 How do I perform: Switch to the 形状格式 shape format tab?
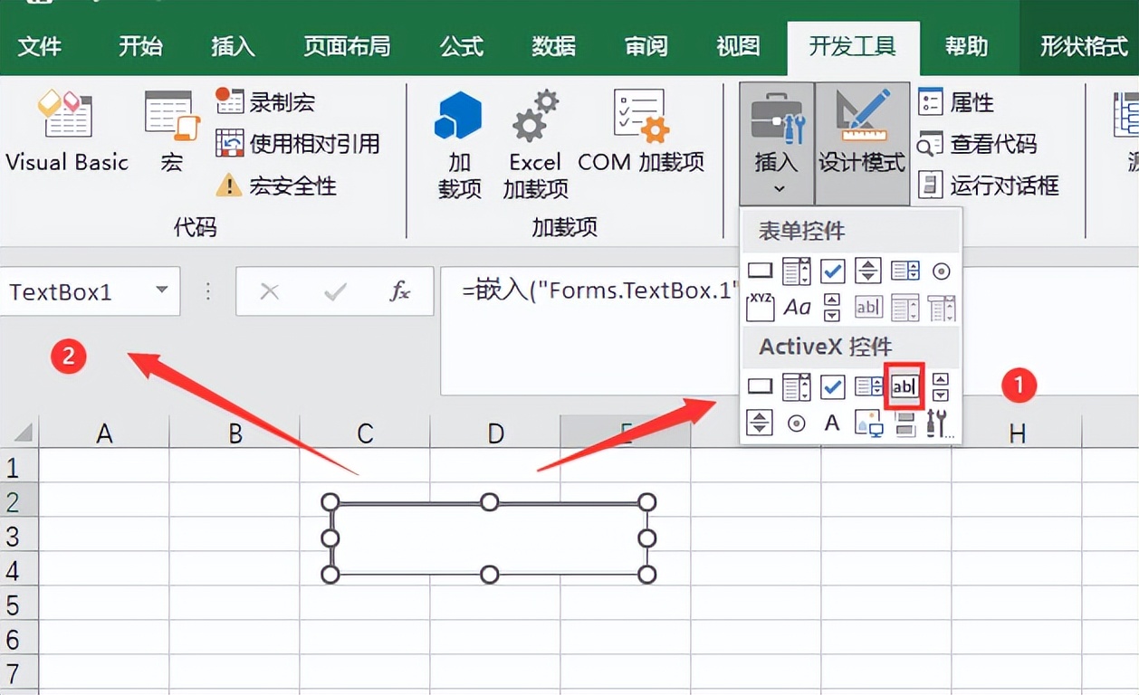pyautogui.click(x=1084, y=45)
